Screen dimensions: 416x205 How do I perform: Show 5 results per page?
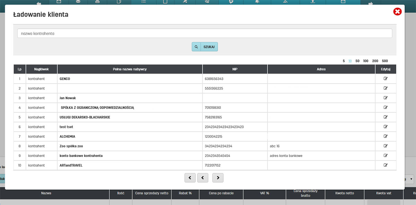tap(344, 61)
